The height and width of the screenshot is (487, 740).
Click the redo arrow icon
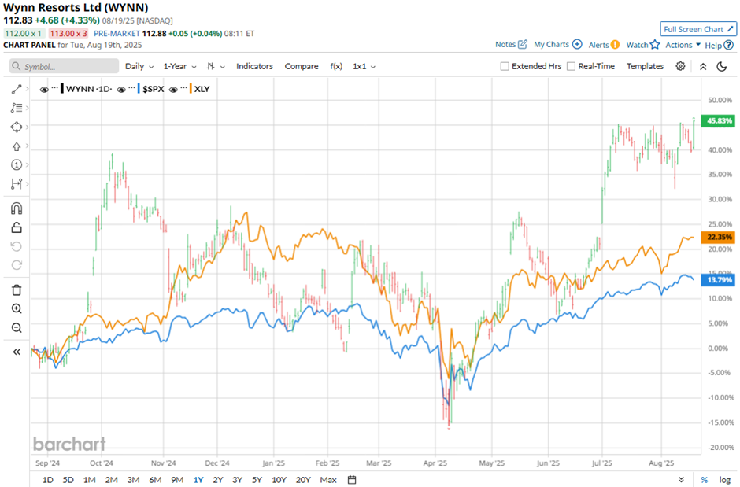17,265
